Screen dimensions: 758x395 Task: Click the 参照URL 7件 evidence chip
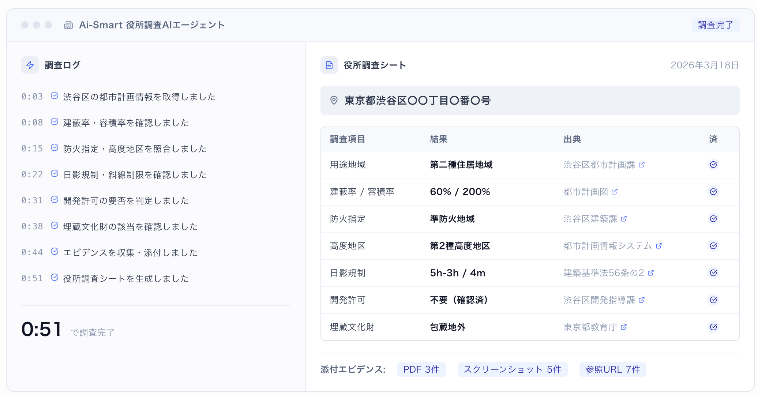[x=612, y=369]
